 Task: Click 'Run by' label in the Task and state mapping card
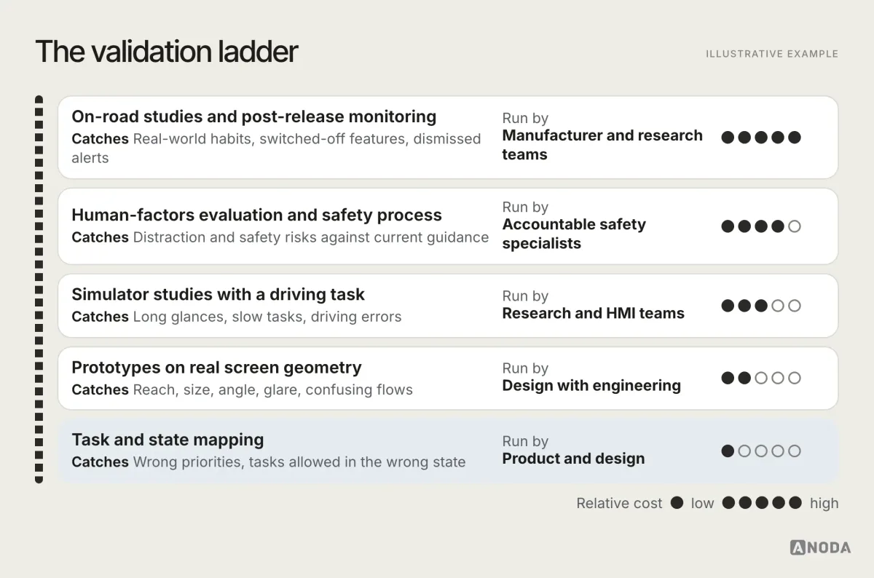[x=525, y=442]
